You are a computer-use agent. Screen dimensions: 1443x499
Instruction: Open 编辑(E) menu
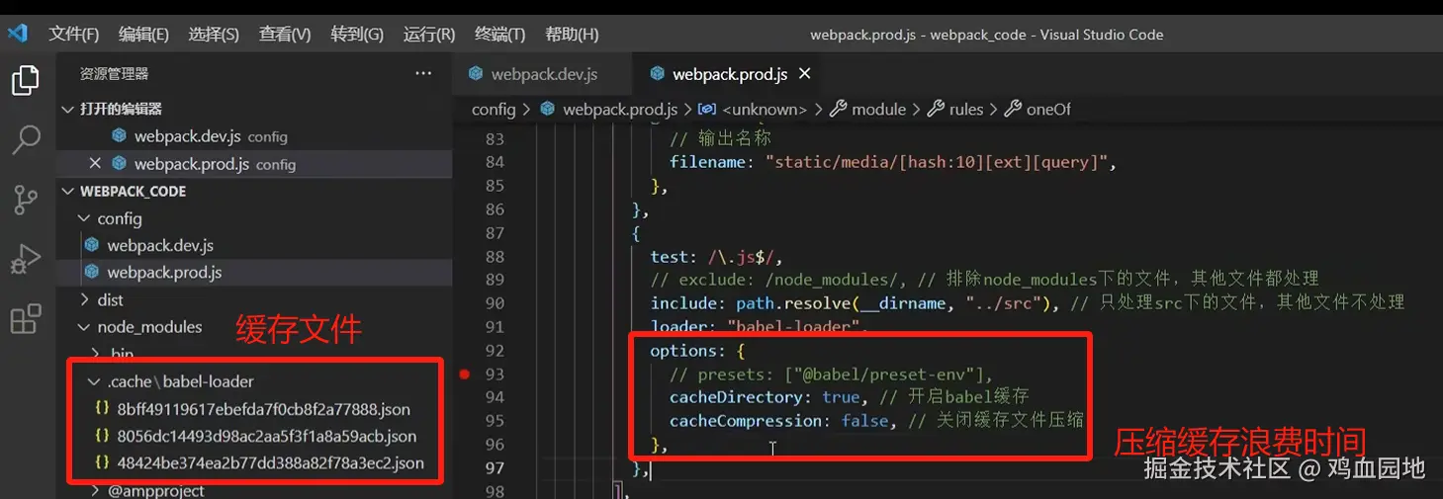coord(143,34)
